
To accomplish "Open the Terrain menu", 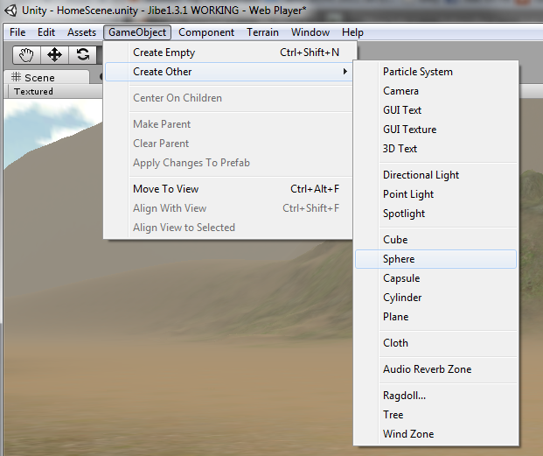I will 262,32.
